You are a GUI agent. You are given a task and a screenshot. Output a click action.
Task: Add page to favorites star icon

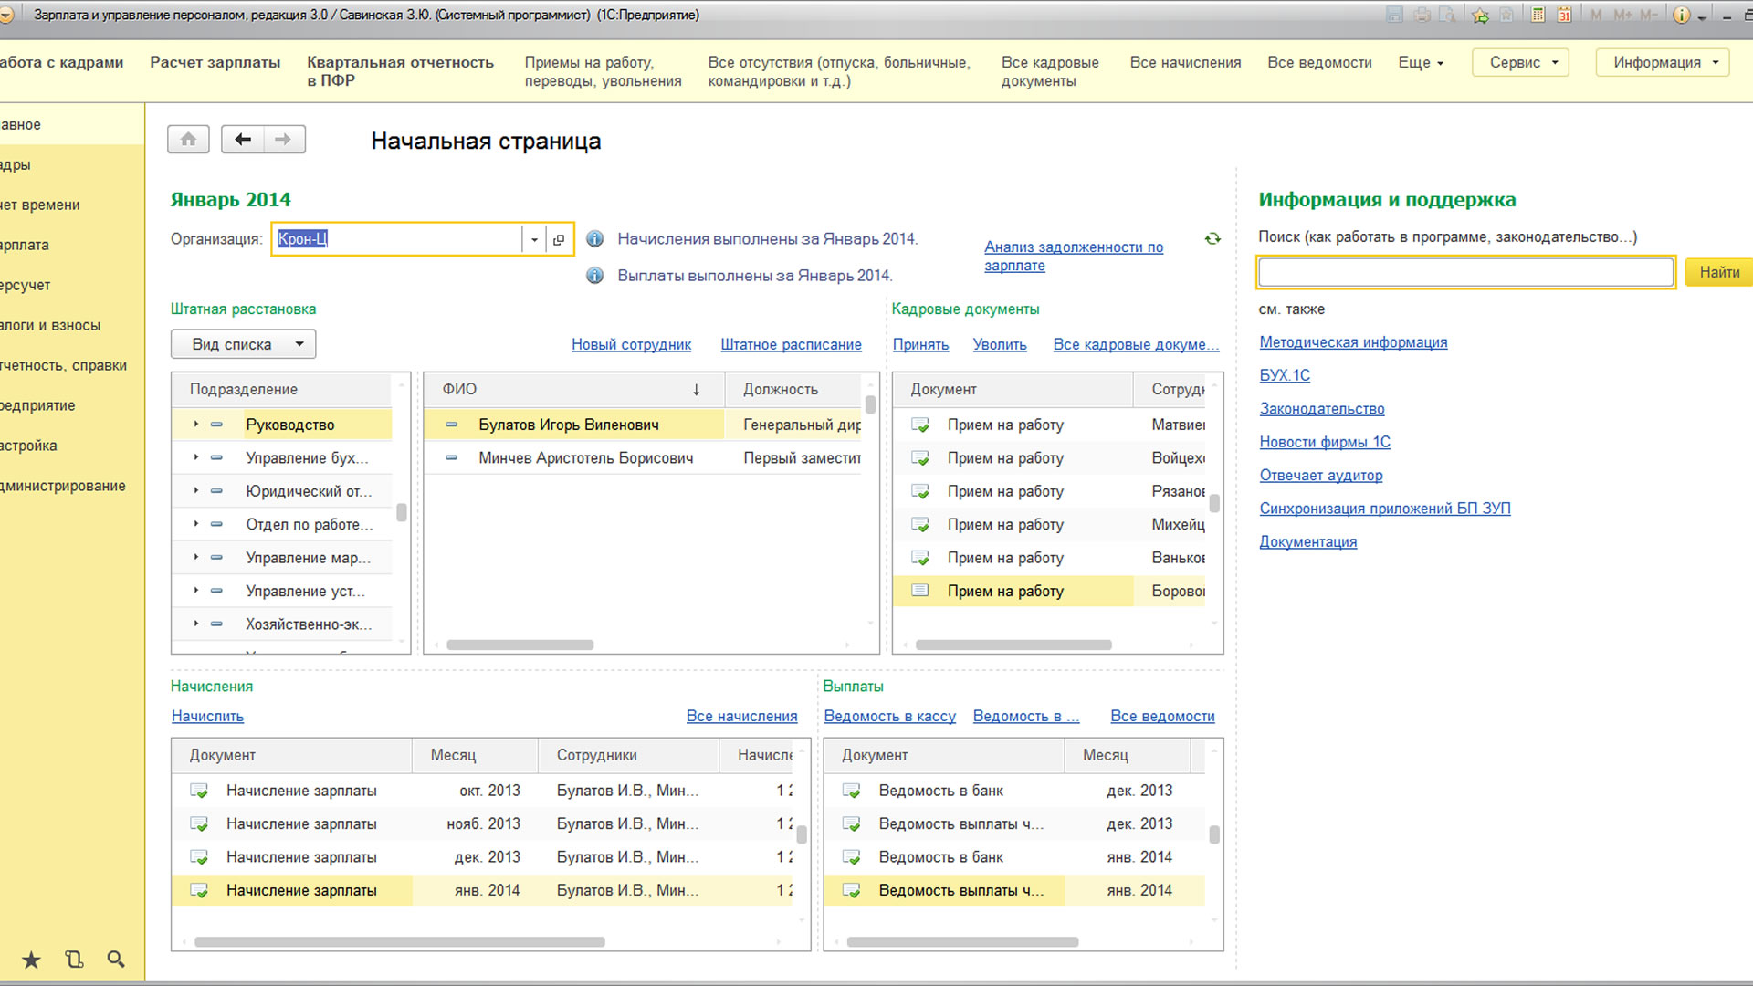pyautogui.click(x=1481, y=15)
